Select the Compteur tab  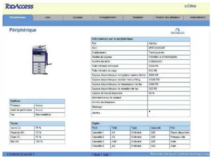pyautogui.click(x=138, y=17)
